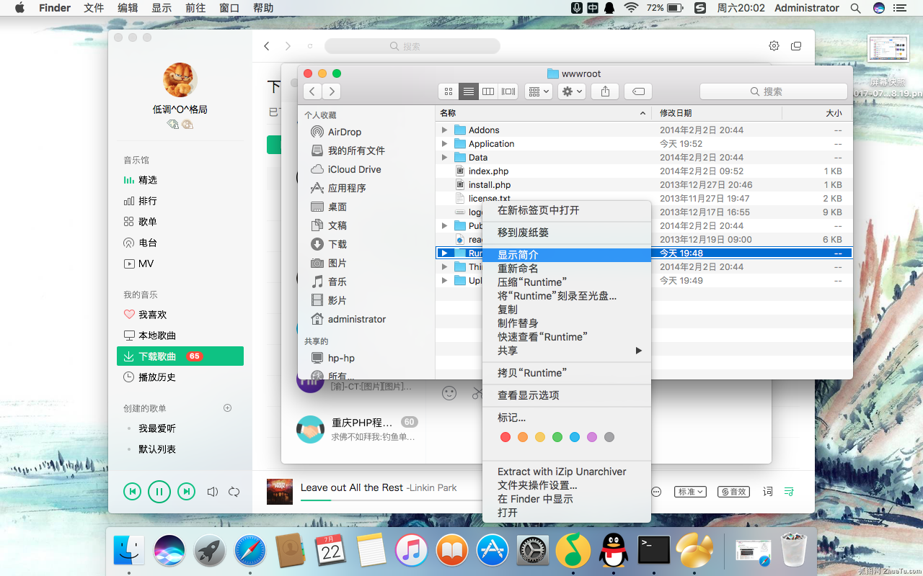Image resolution: width=923 pixels, height=576 pixels.
Task: Open 播放历史 in music app
Action: 180,377
